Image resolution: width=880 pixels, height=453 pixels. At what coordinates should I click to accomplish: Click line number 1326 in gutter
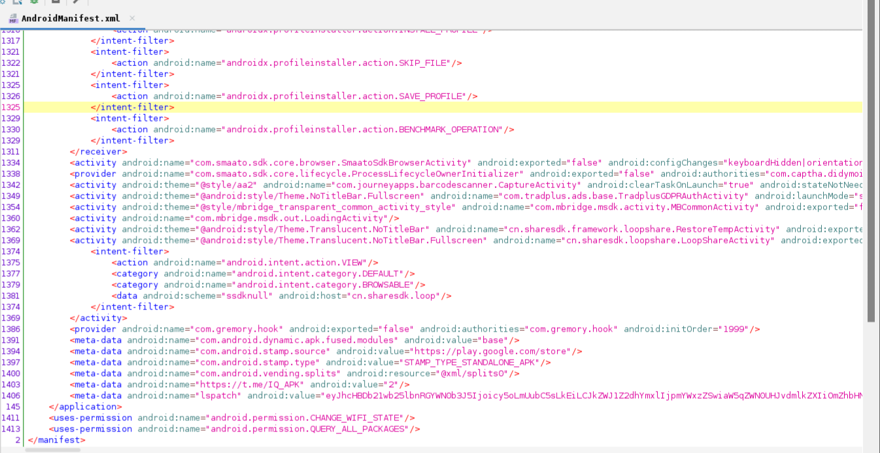point(10,96)
